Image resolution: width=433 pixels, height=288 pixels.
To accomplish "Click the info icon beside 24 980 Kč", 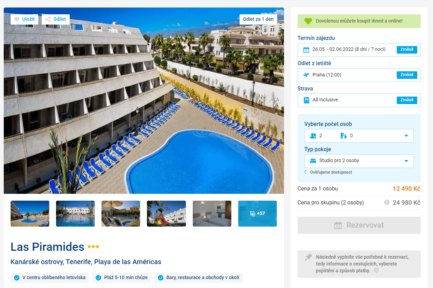I will tap(387, 203).
